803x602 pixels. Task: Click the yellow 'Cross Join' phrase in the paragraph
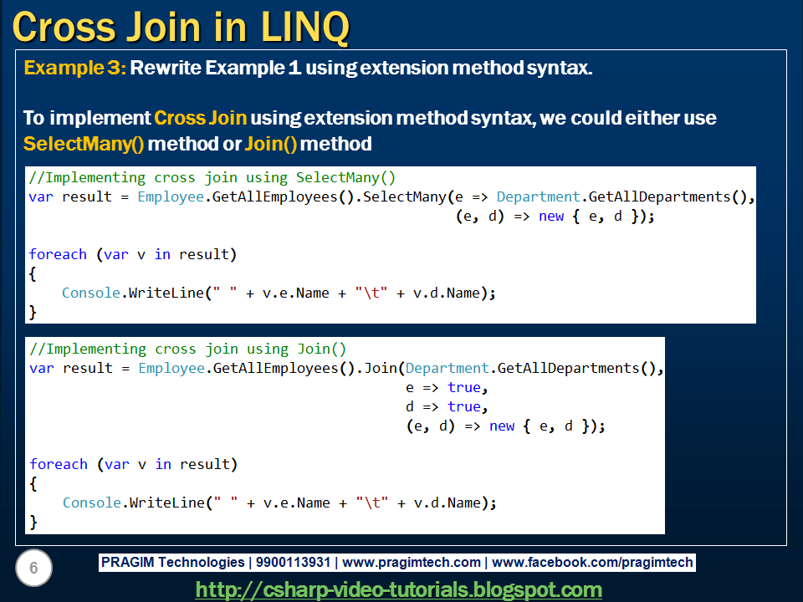[200, 118]
